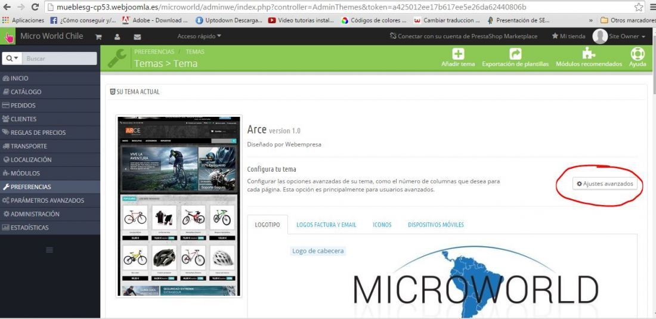Open INICIO in sidebar

[x=50, y=78]
